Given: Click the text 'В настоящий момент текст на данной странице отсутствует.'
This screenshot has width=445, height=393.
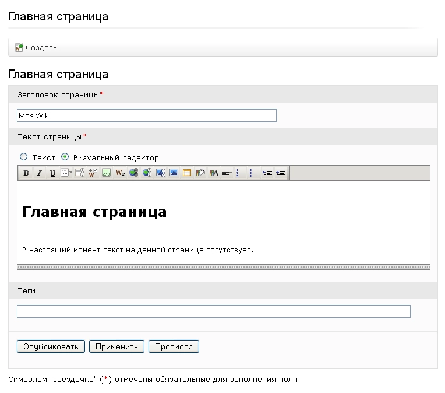Looking at the screenshot, I should [137, 250].
